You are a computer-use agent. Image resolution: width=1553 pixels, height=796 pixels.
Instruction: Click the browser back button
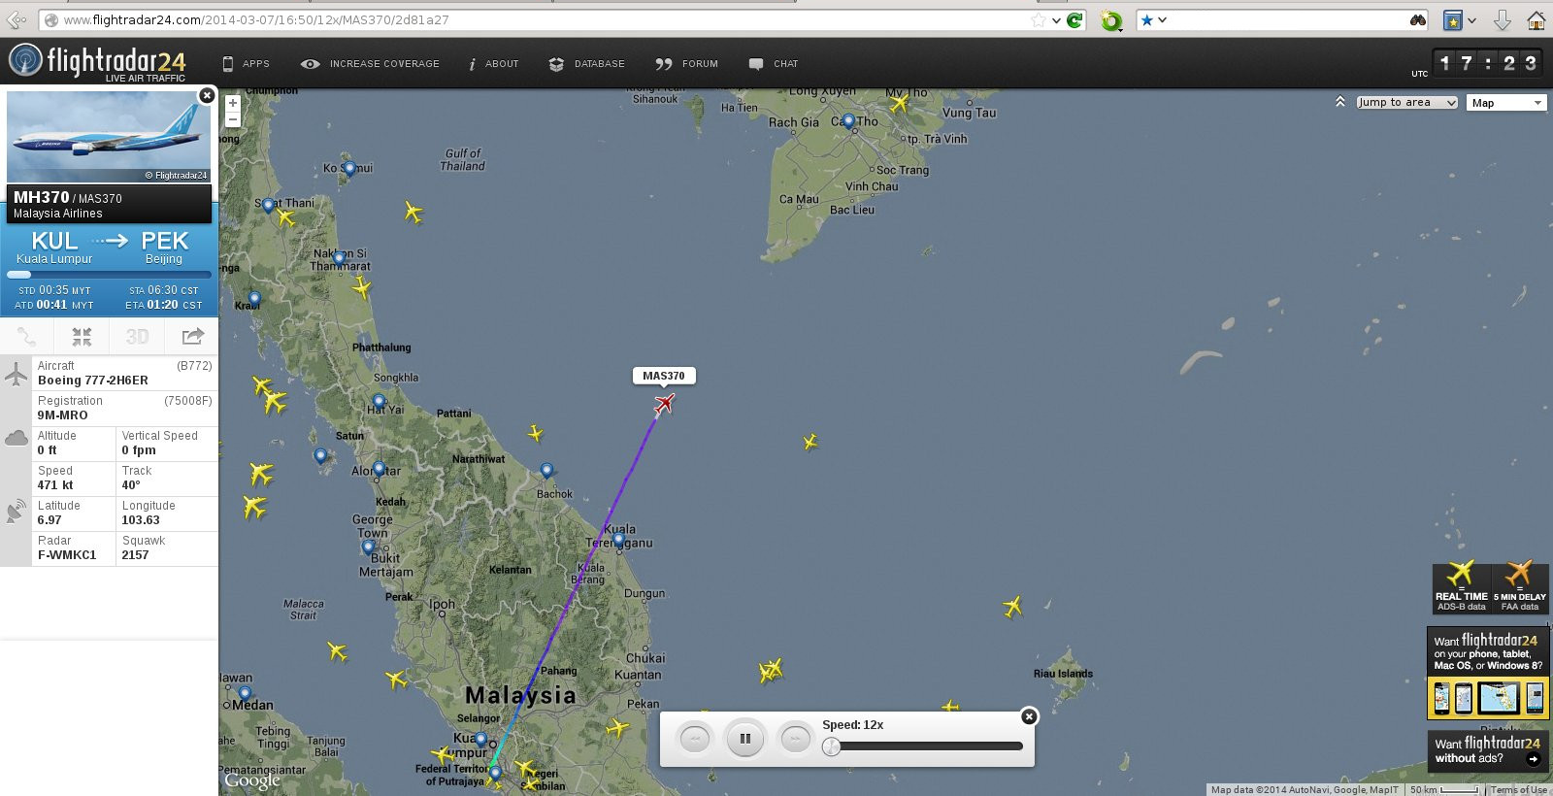click(x=17, y=19)
